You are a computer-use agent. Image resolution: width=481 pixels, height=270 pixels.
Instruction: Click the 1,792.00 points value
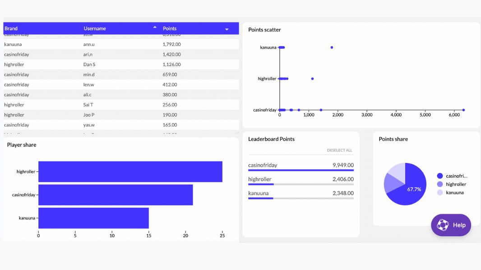[x=172, y=45]
